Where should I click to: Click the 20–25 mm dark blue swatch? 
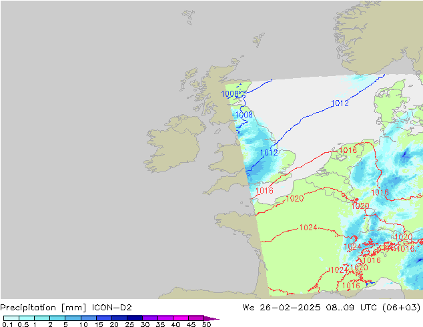tap(119, 318)
